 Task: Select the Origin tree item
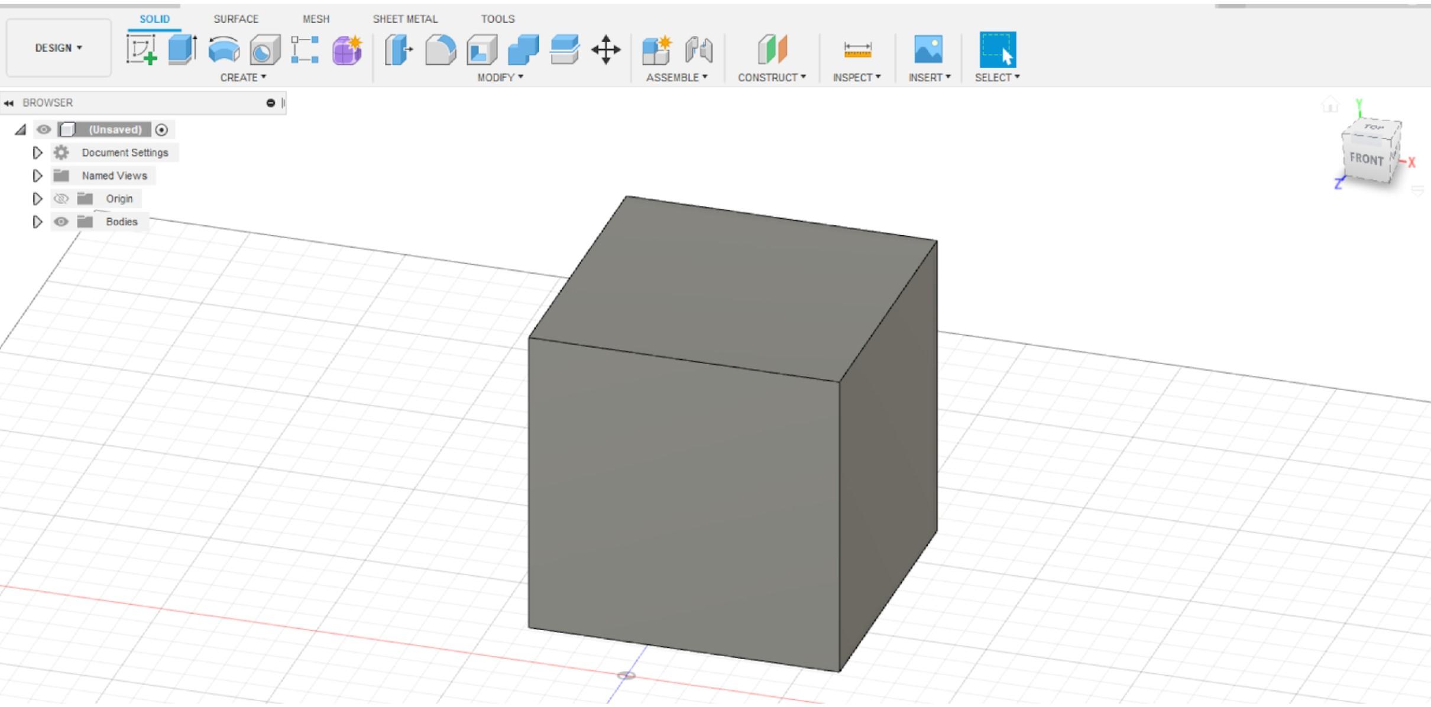[119, 199]
